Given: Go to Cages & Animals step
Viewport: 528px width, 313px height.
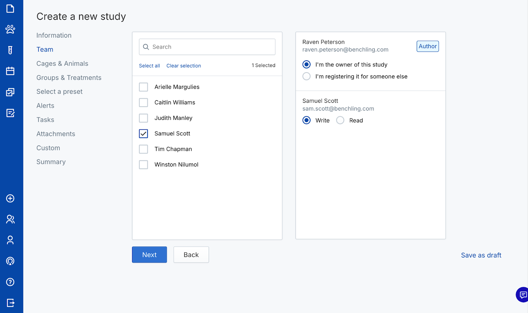Looking at the screenshot, I should coord(62,64).
